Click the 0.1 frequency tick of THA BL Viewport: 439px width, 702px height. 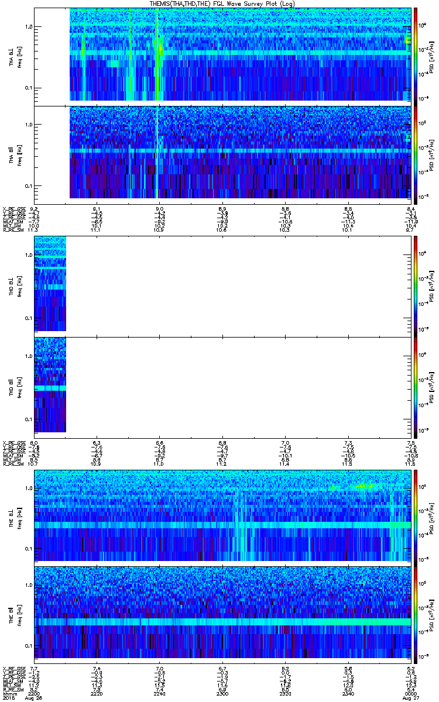tap(29, 88)
